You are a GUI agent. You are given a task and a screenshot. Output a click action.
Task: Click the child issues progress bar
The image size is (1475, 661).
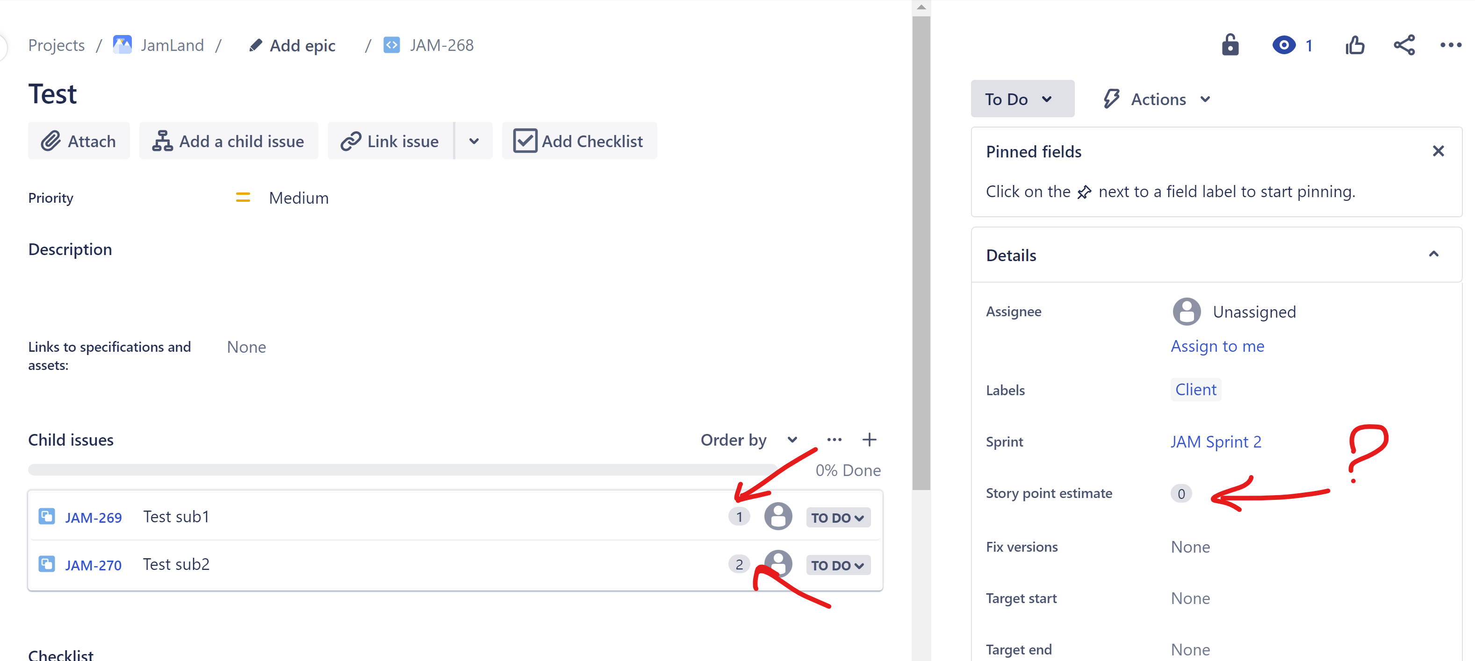pos(403,470)
